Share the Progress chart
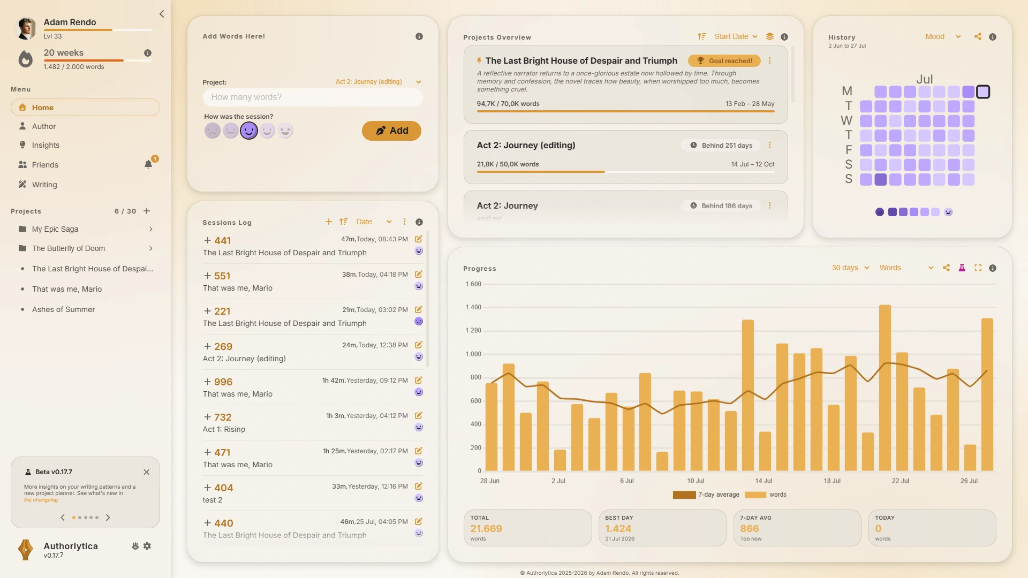 click(946, 268)
